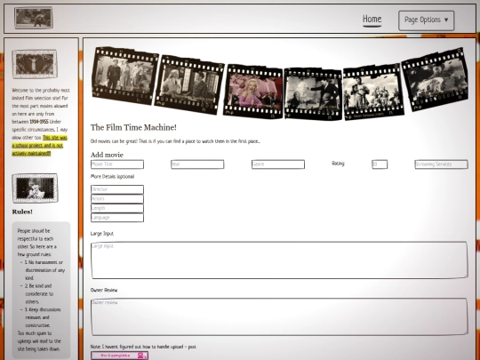The height and width of the screenshot is (360, 480).
Task: Click the Movie Title input field
Action: 117,164
